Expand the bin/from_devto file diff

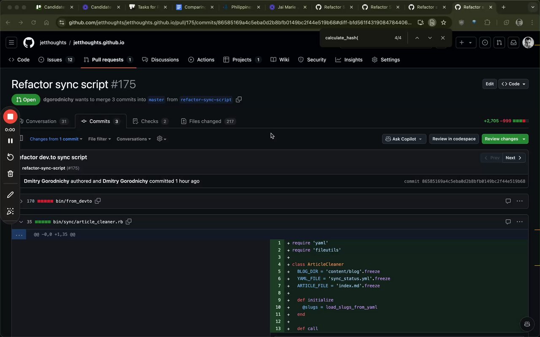tap(21, 201)
